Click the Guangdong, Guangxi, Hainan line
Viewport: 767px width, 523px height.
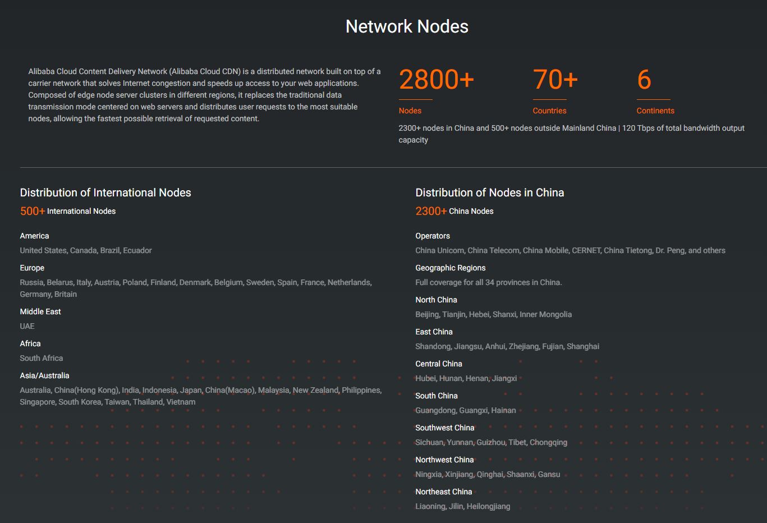pyautogui.click(x=466, y=410)
